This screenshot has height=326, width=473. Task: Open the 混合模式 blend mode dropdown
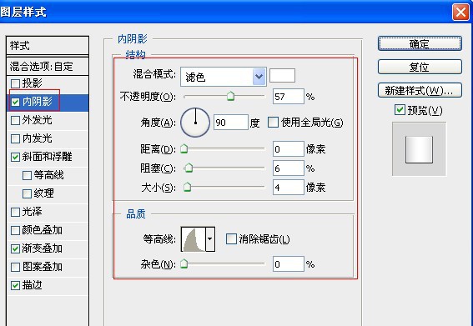coord(224,77)
